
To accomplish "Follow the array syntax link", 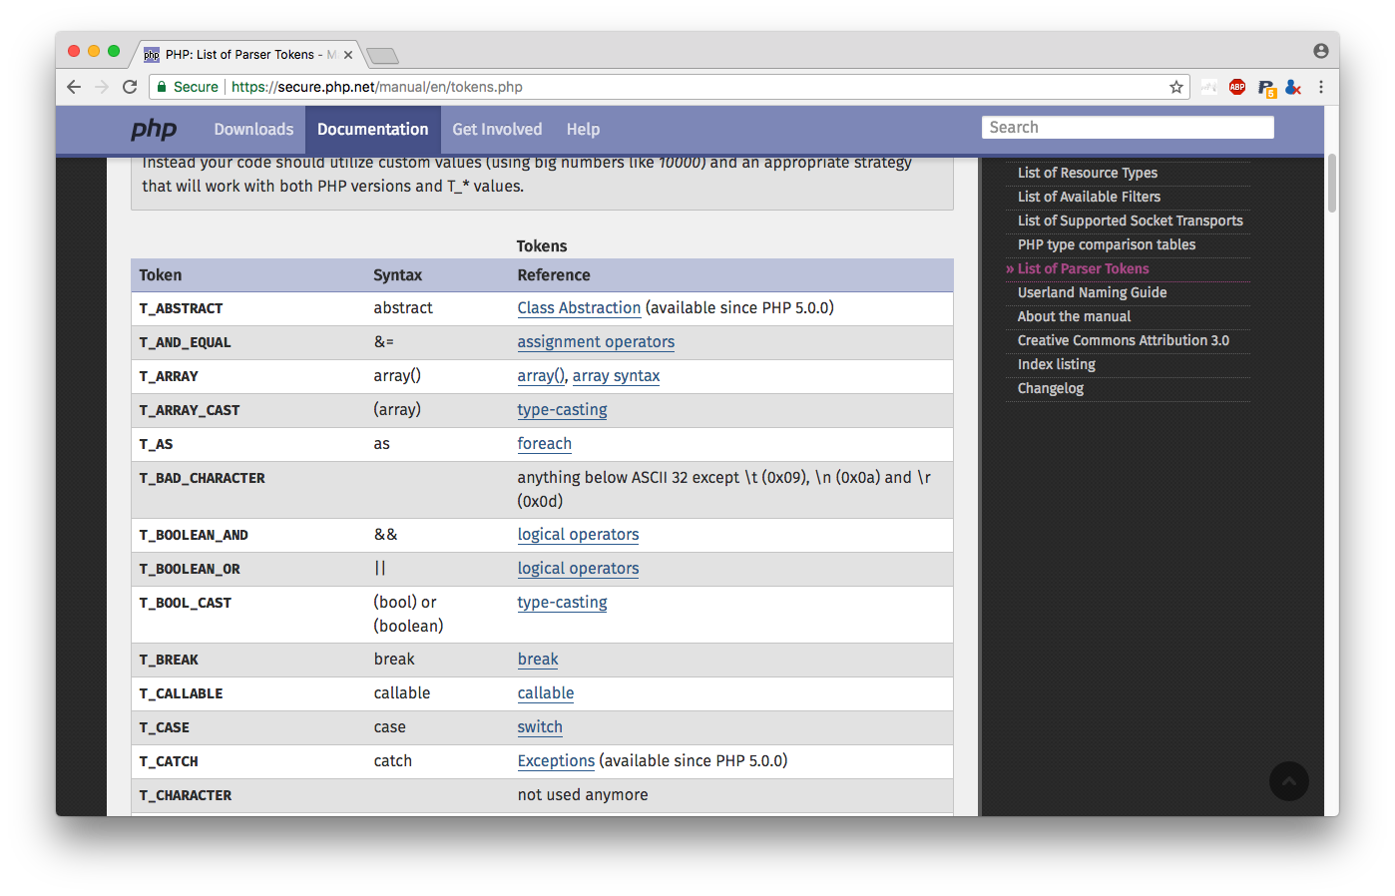I will (616, 376).
